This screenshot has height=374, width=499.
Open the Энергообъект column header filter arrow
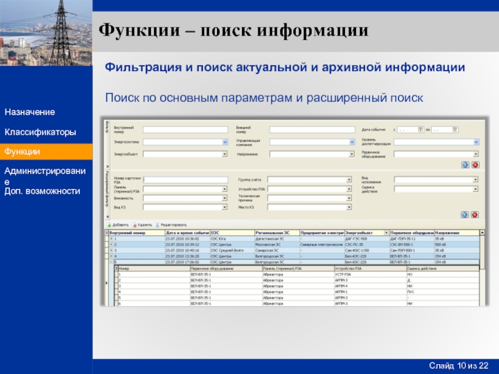tap(386, 233)
